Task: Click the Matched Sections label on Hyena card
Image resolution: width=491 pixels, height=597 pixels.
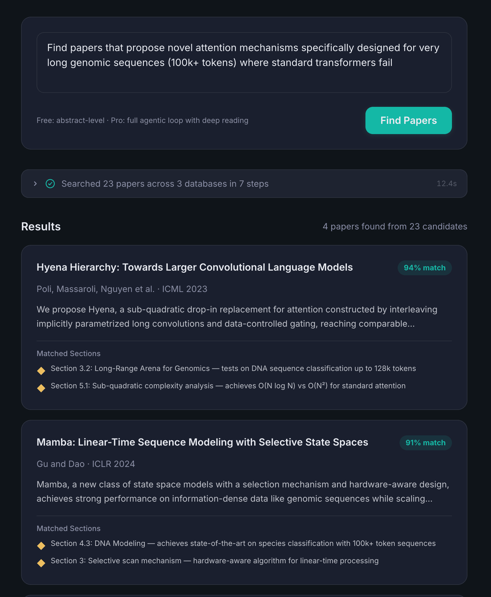Action: coord(69,353)
